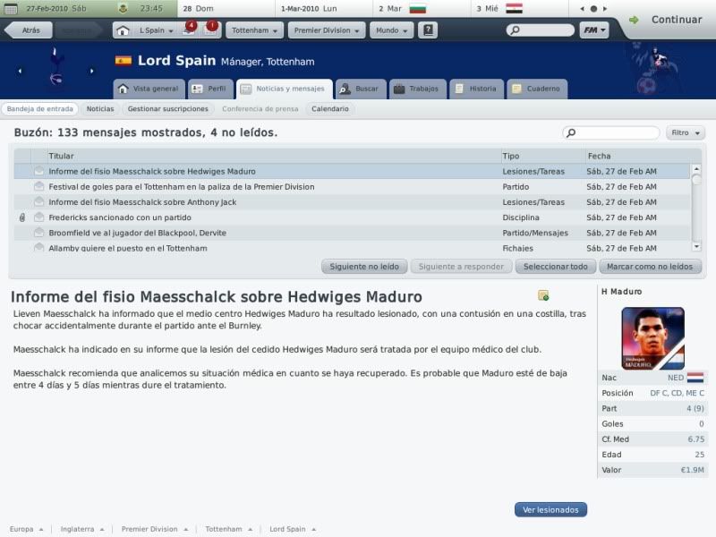This screenshot has width=716, height=537.
Task: Open the Tottenham dropdown menu
Action: [254, 30]
